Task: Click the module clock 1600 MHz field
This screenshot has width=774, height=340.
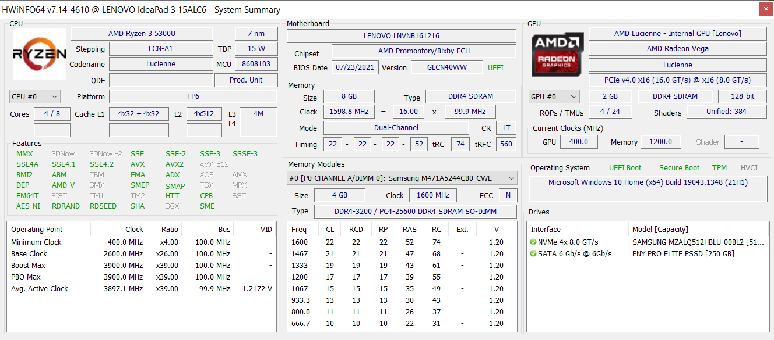Action: pyautogui.click(x=433, y=196)
